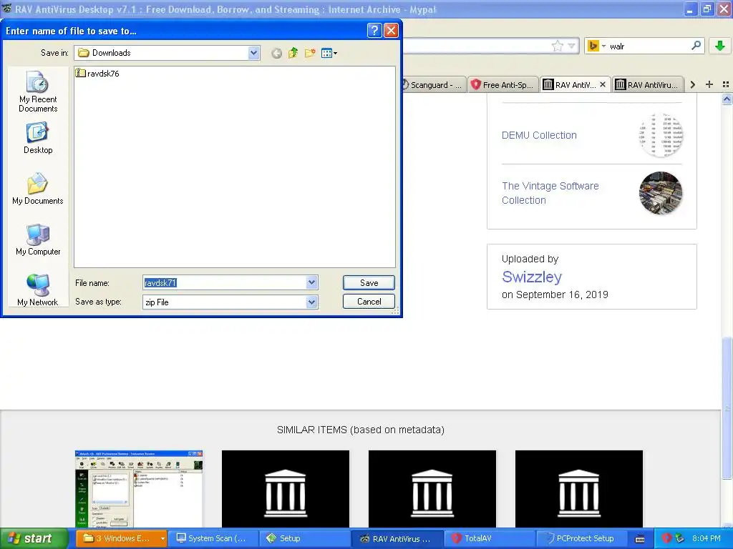733x549 pixels.
Task: Open the Windows Explorer taskbar group
Action: click(x=121, y=538)
